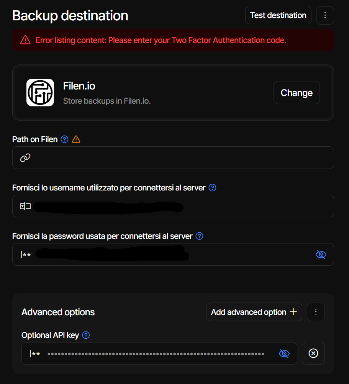The height and width of the screenshot is (384, 349).
Task: Click the Filen.io logo icon
Action: (x=40, y=93)
